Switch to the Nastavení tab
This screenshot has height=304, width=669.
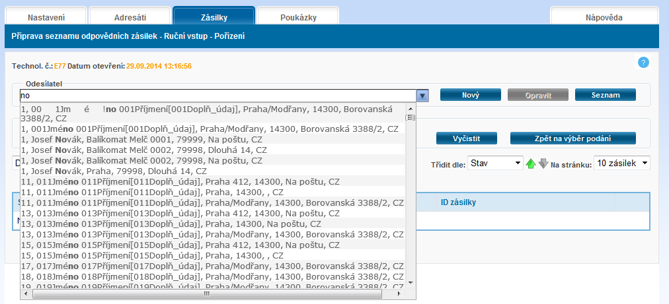[45, 17]
